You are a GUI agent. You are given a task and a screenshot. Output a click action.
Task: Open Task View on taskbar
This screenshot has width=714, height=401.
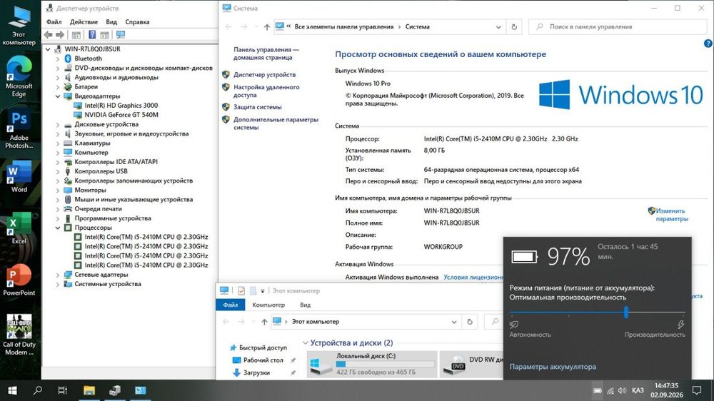pos(63,390)
